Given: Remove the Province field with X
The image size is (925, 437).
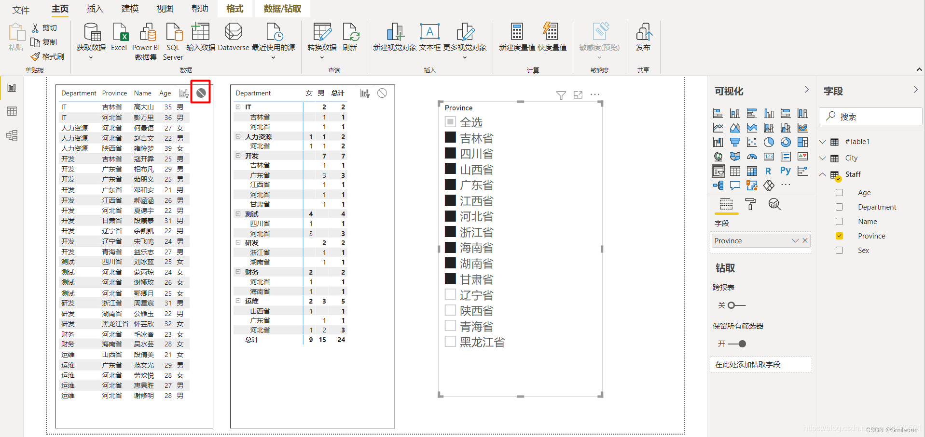Looking at the screenshot, I should click(x=805, y=241).
